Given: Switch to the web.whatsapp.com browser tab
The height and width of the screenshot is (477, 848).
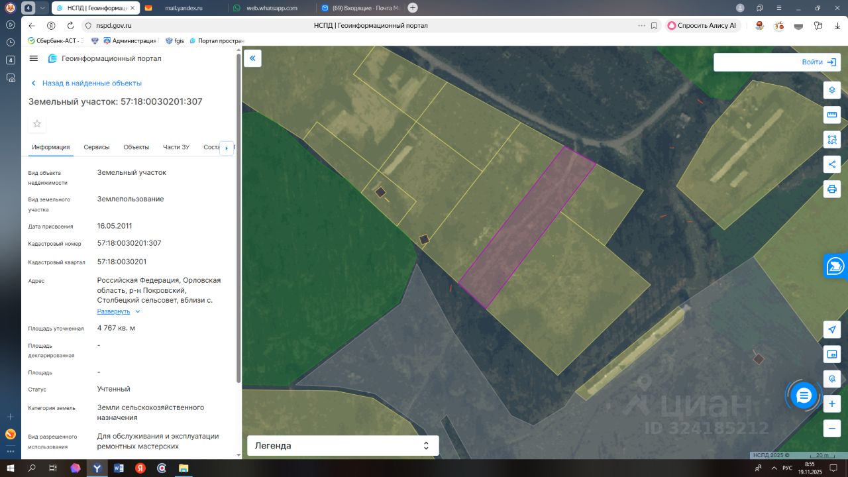Looking at the screenshot, I should tap(272, 8).
